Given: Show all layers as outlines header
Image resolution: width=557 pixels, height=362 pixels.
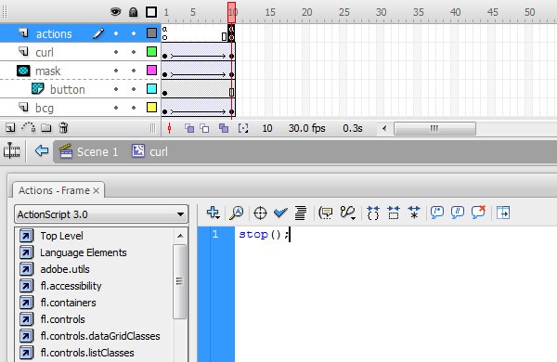Looking at the screenshot, I should [151, 12].
